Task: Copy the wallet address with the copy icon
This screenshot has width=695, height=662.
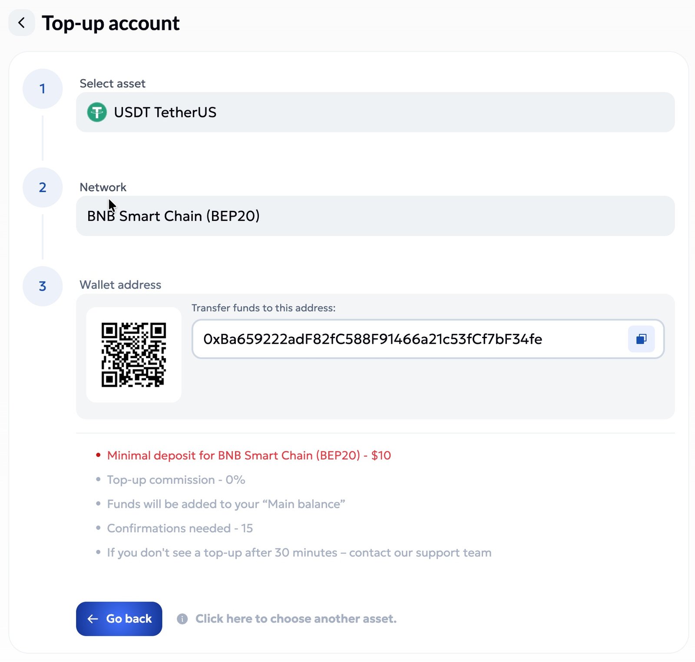Action: pos(641,339)
